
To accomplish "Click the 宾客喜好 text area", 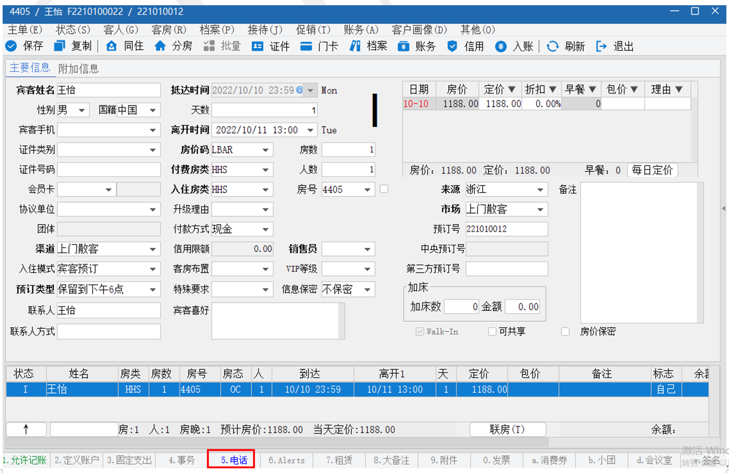I will 275,320.
